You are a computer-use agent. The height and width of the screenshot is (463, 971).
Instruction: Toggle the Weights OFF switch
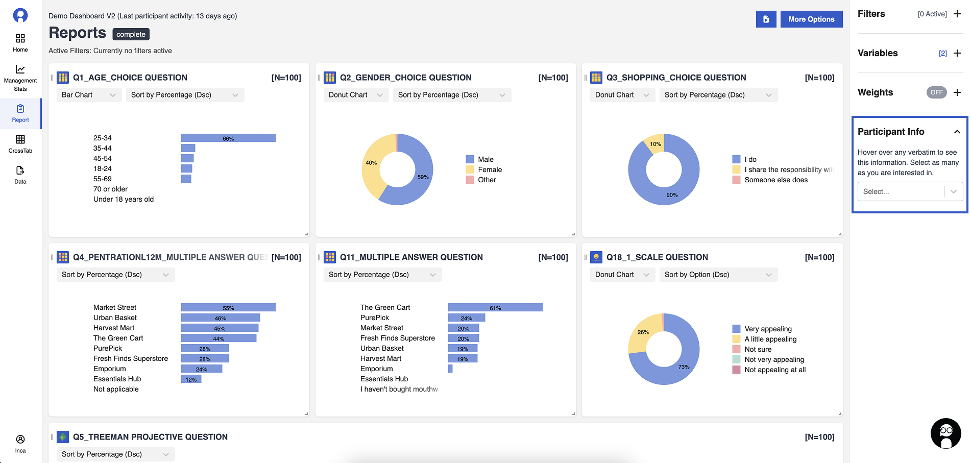click(x=936, y=92)
